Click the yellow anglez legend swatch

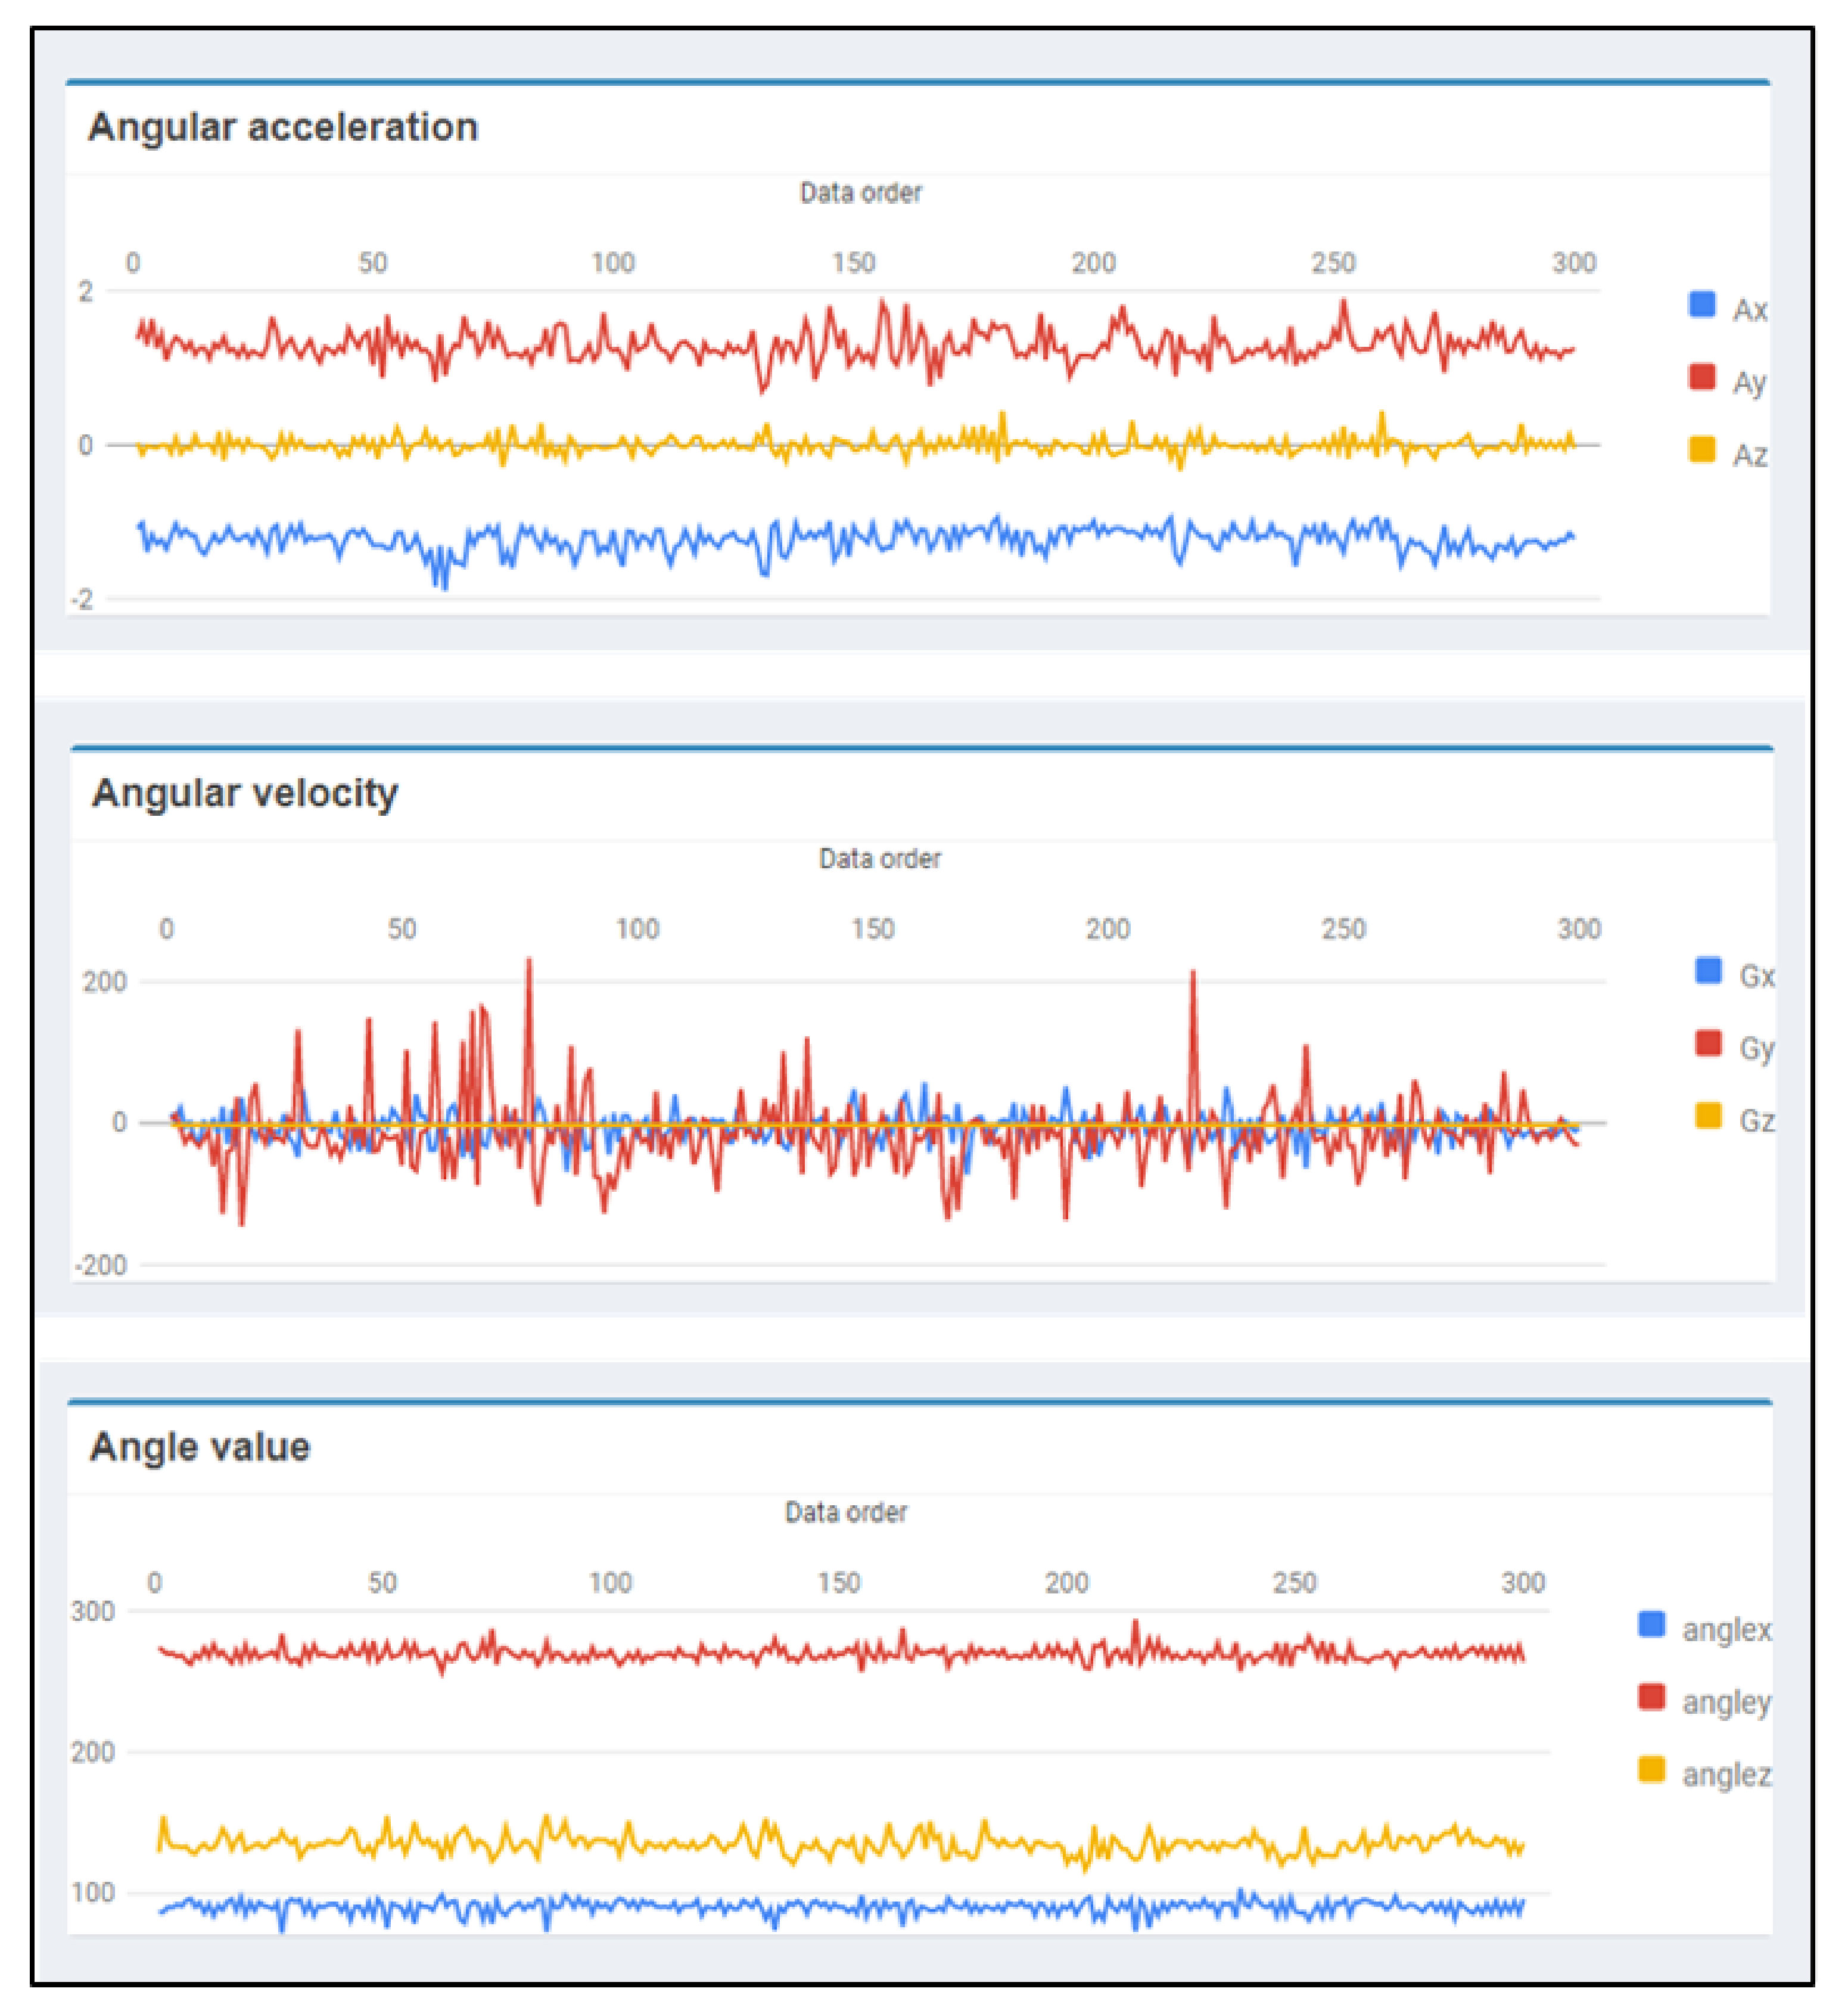[x=1652, y=1769]
